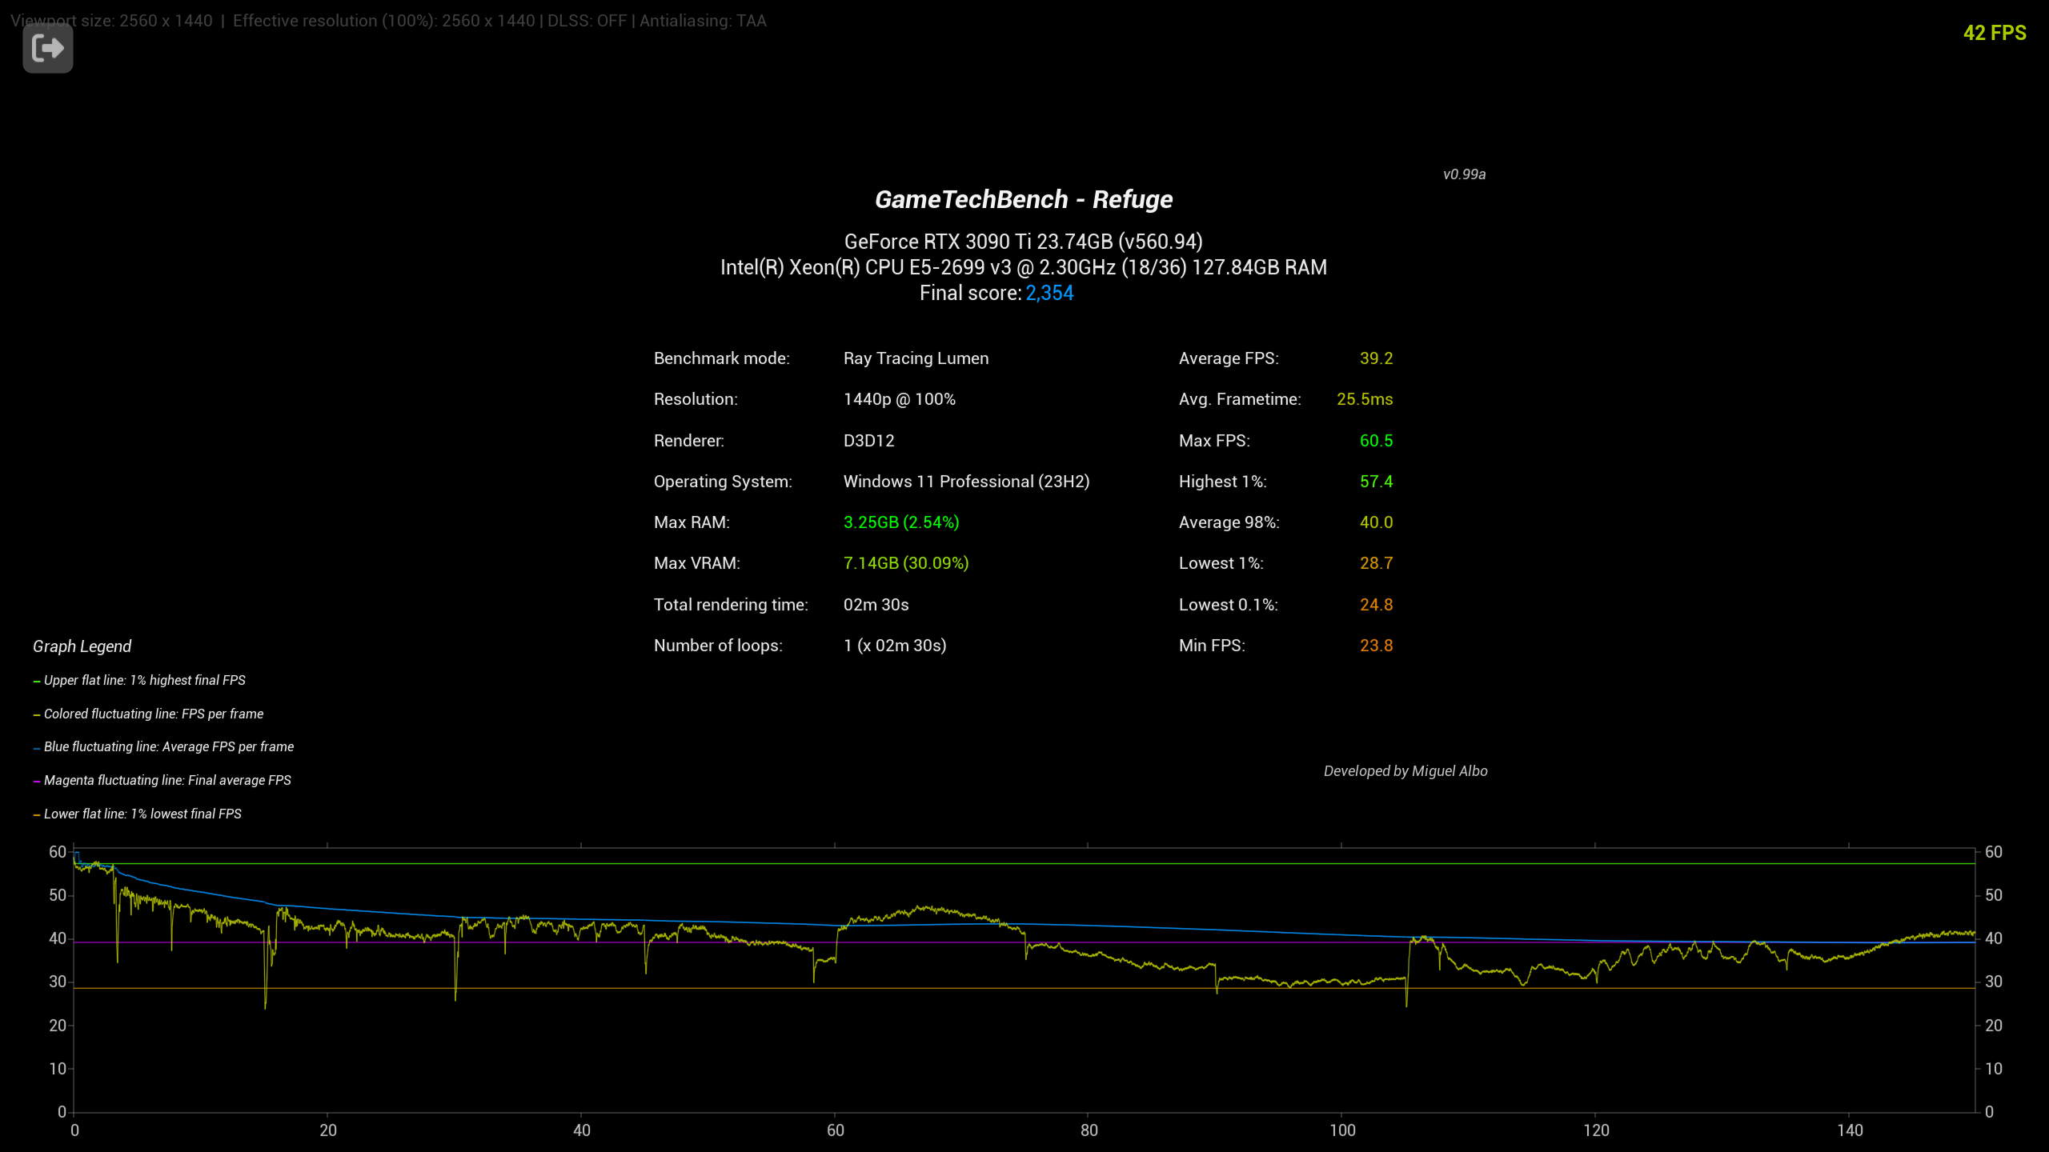The height and width of the screenshot is (1152, 2049).
Task: Click the renderer value D3D12
Action: [x=868, y=441]
